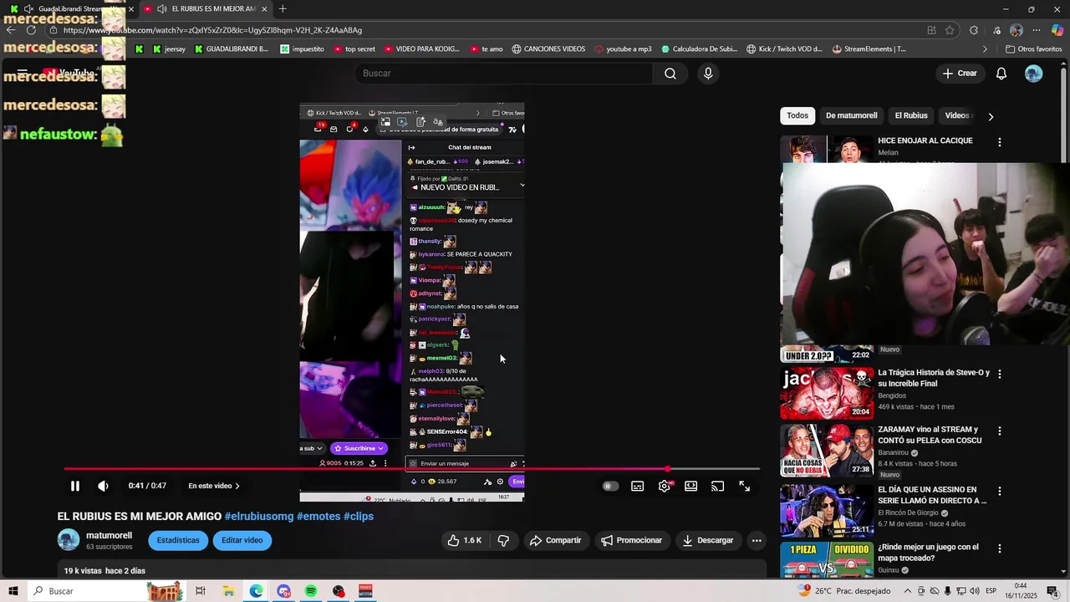Open YouTube notifications bell

coord(1001,74)
